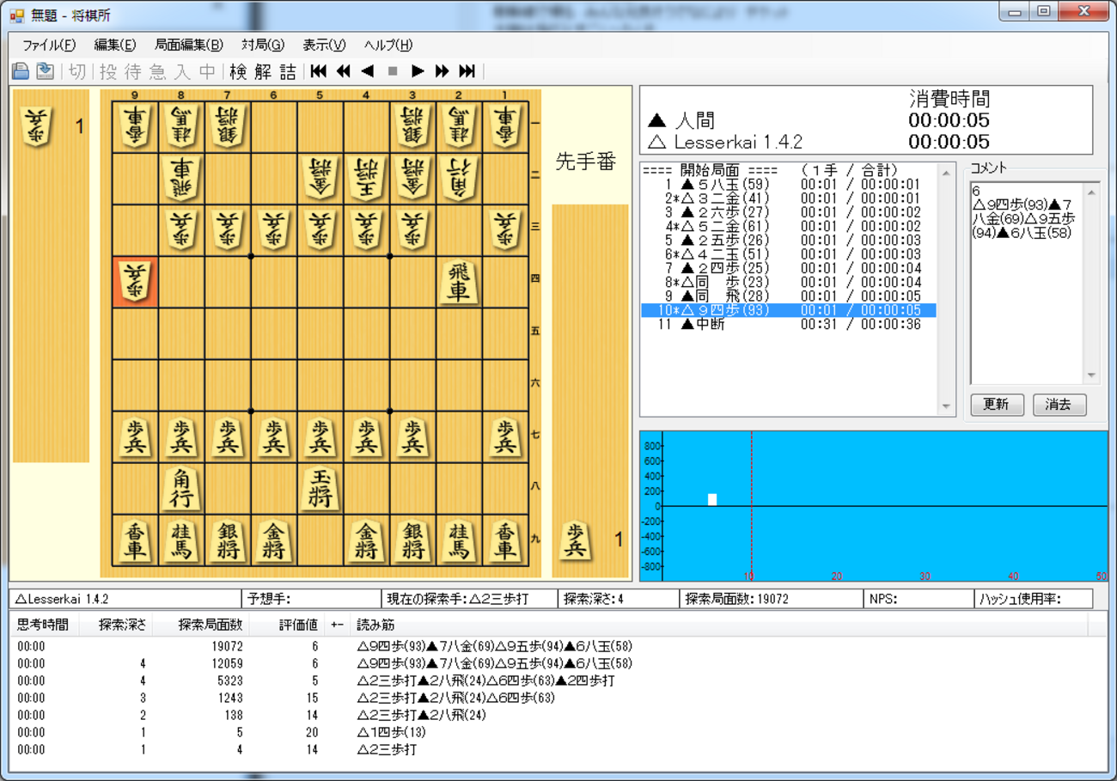Fast-forward several moves with double-right arrow
This screenshot has height=781, width=1117.
pyautogui.click(x=442, y=71)
